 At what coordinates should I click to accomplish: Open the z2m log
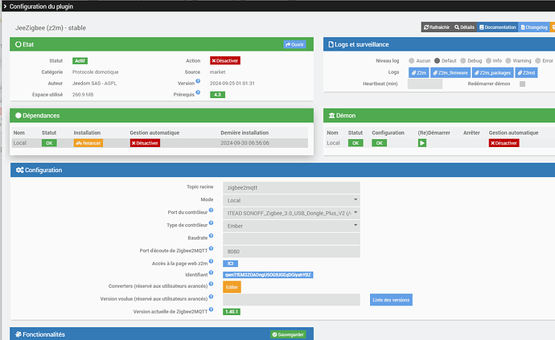click(419, 73)
